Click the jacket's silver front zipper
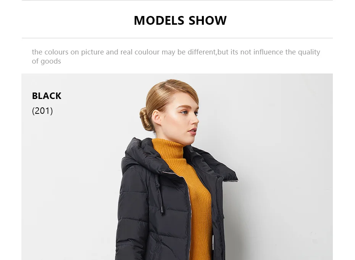This screenshot has width=355, height=260. tap(190, 217)
